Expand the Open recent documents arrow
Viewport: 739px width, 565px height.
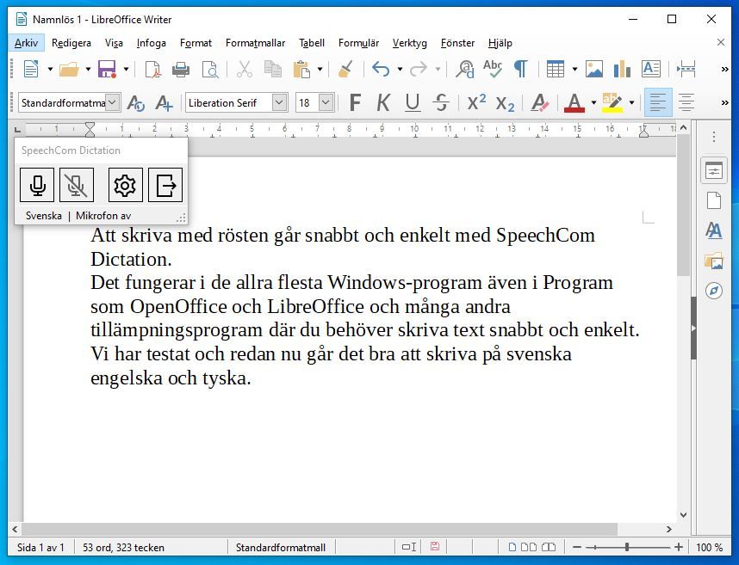pyautogui.click(x=88, y=70)
